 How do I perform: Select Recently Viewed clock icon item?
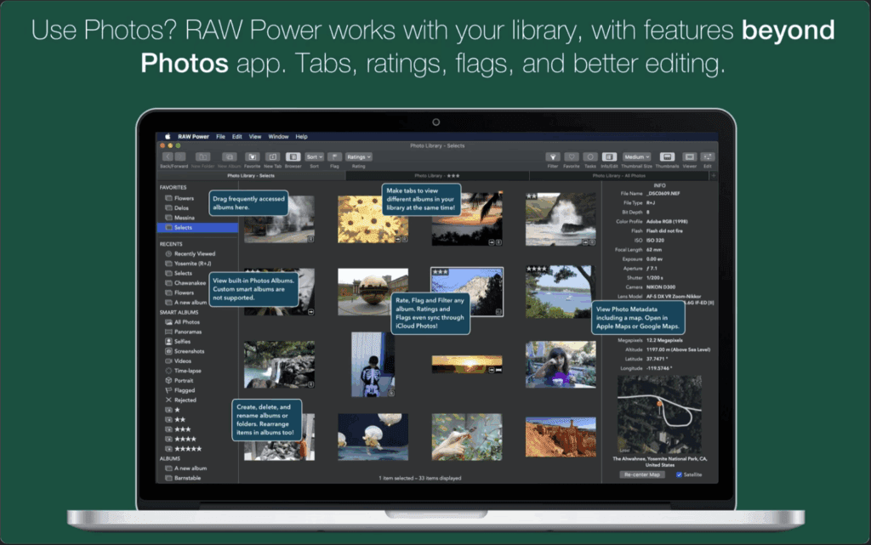click(190, 253)
